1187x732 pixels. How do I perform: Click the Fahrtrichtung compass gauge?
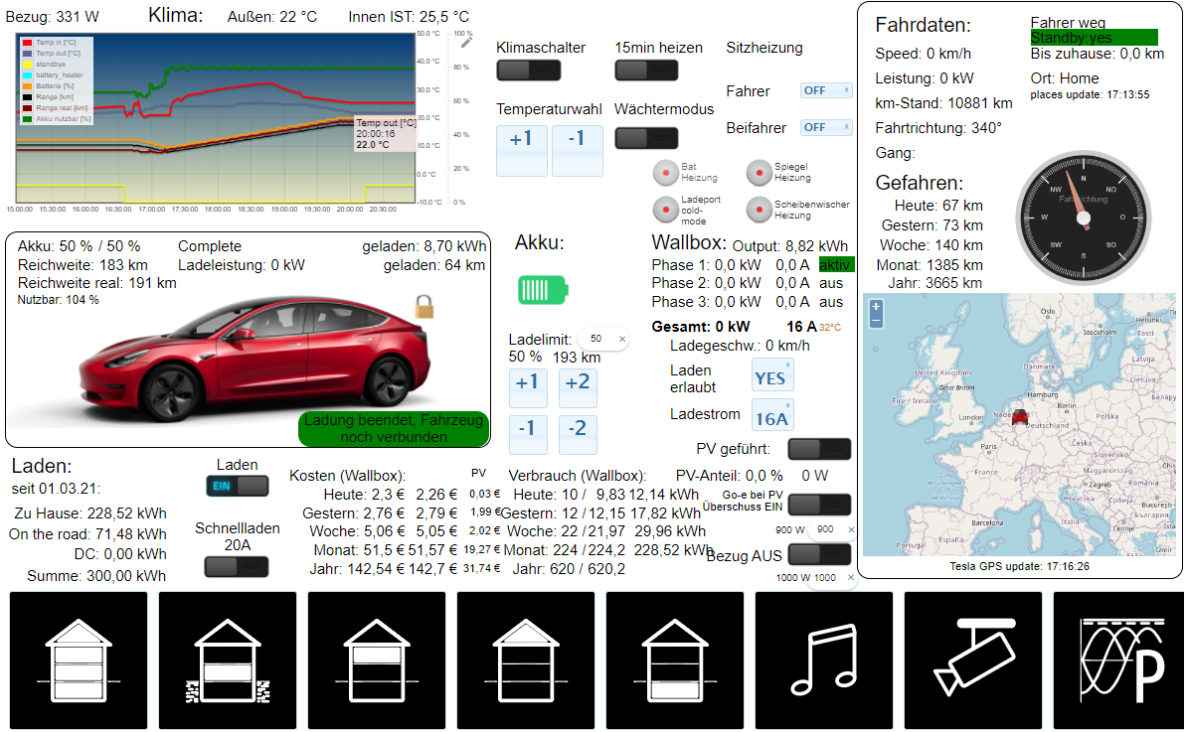1084,218
